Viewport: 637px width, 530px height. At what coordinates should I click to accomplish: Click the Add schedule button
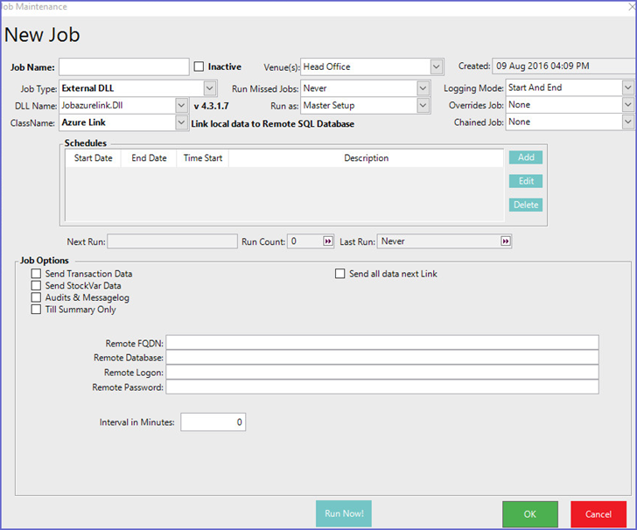click(526, 157)
